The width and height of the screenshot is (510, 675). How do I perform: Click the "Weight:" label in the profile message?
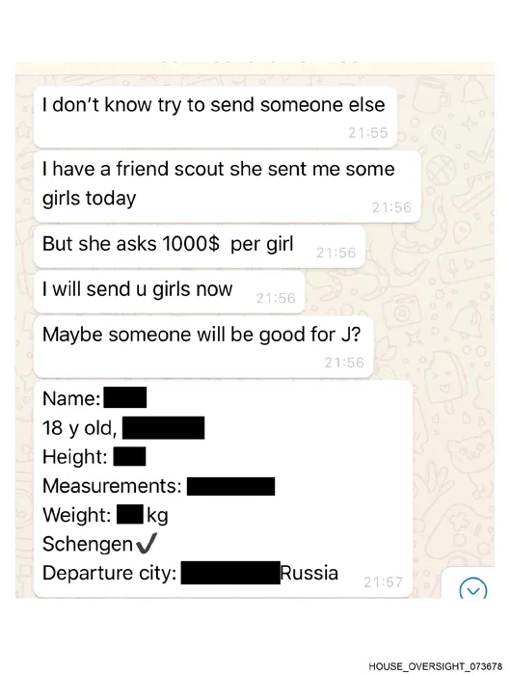(77, 515)
